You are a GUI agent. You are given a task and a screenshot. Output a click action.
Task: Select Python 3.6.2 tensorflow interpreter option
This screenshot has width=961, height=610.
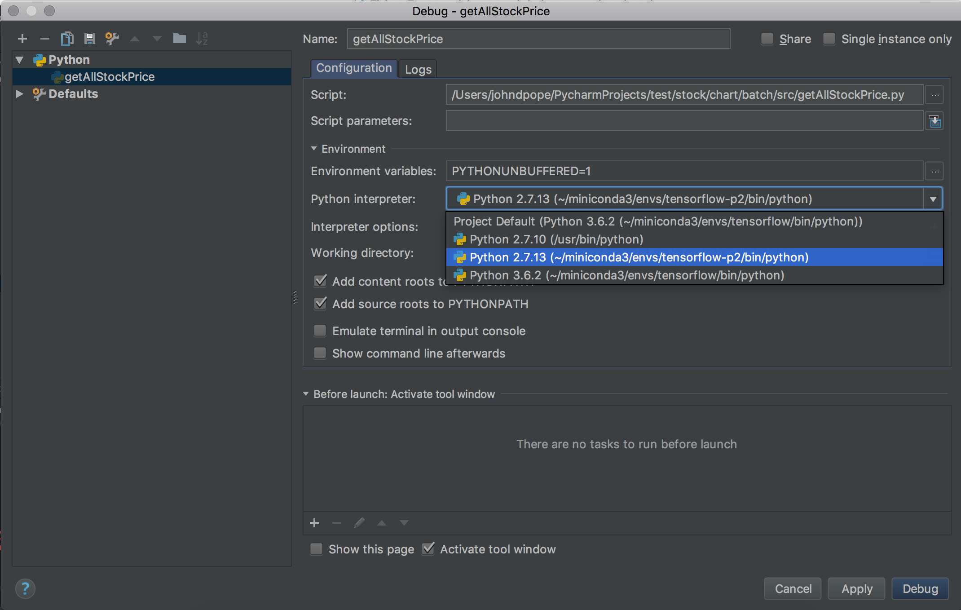click(626, 275)
